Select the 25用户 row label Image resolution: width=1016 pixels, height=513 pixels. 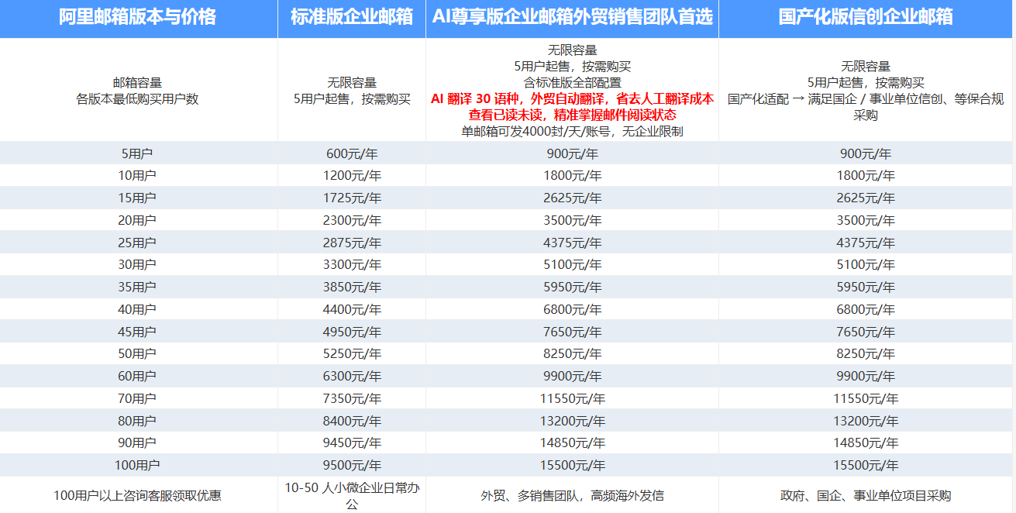point(138,243)
